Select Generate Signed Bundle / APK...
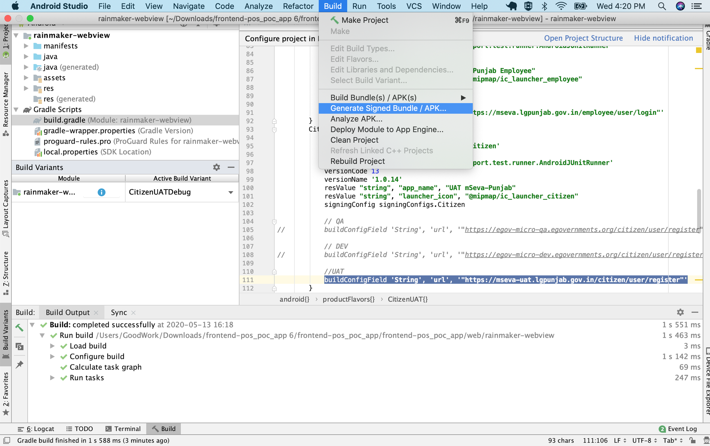 point(396,108)
